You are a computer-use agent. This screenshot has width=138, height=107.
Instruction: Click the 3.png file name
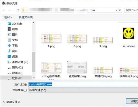pyautogui.click(x=103, y=46)
